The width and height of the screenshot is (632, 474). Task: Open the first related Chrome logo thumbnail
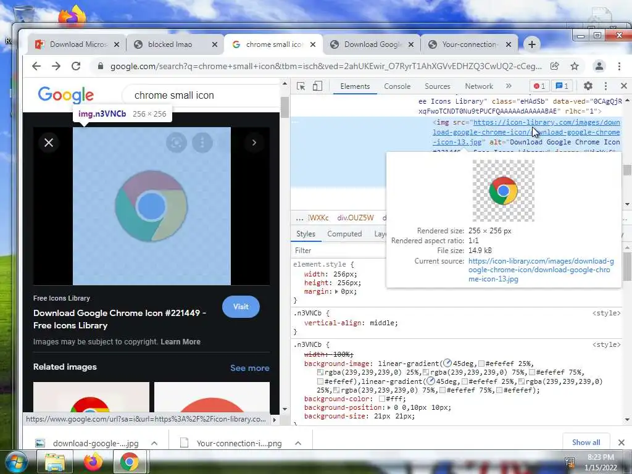pos(91,397)
